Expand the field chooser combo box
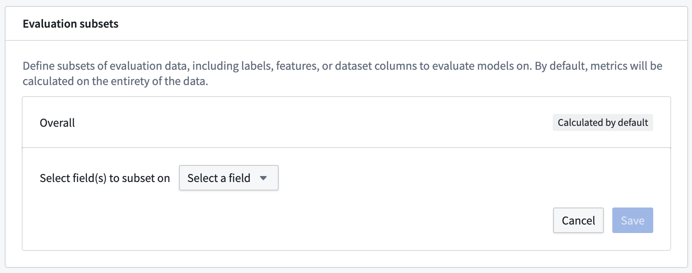Screen dimensions: 692x273 [x=228, y=178]
